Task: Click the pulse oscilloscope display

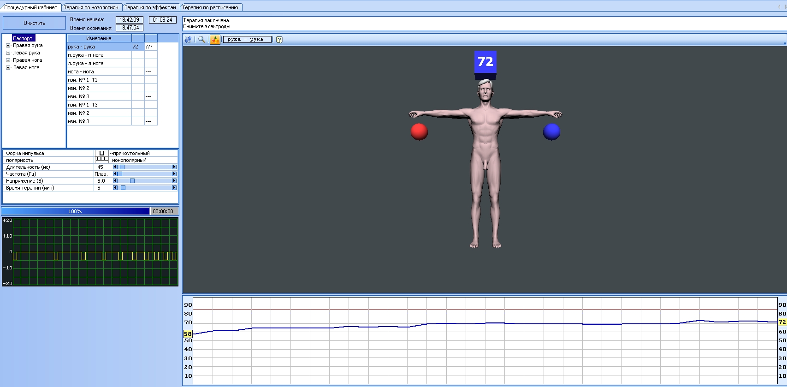Action: (90, 252)
